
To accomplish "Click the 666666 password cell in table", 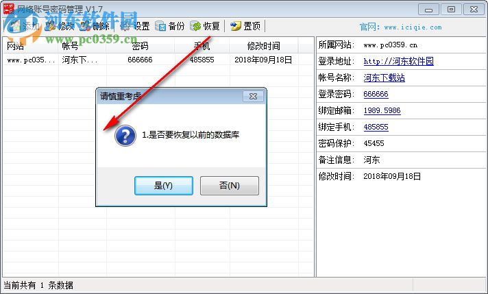I will [140, 60].
